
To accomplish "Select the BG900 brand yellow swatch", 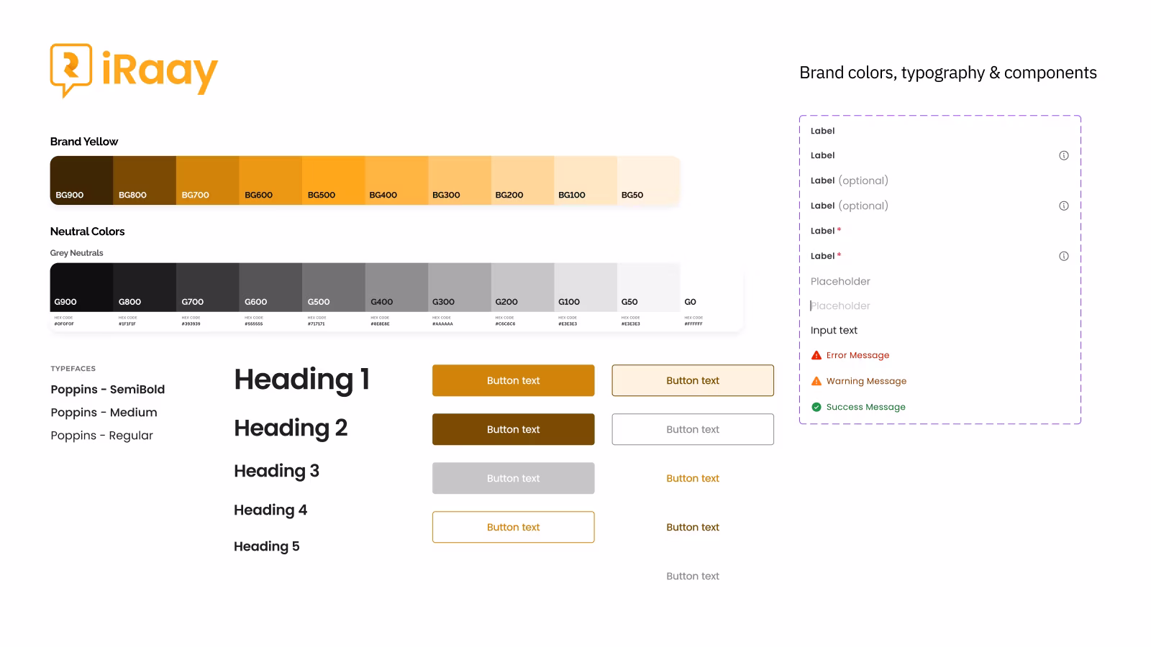I will coord(81,180).
